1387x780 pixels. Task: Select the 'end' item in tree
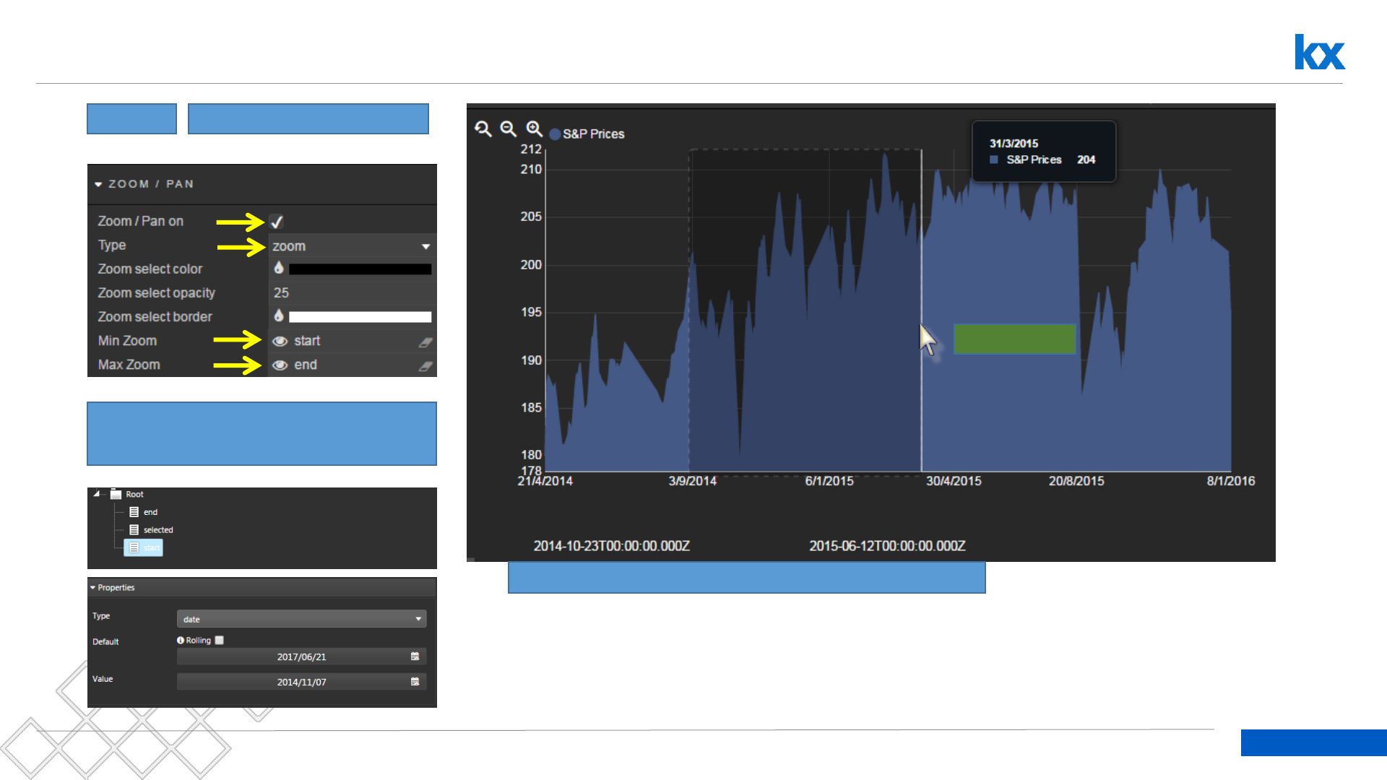[x=150, y=512]
